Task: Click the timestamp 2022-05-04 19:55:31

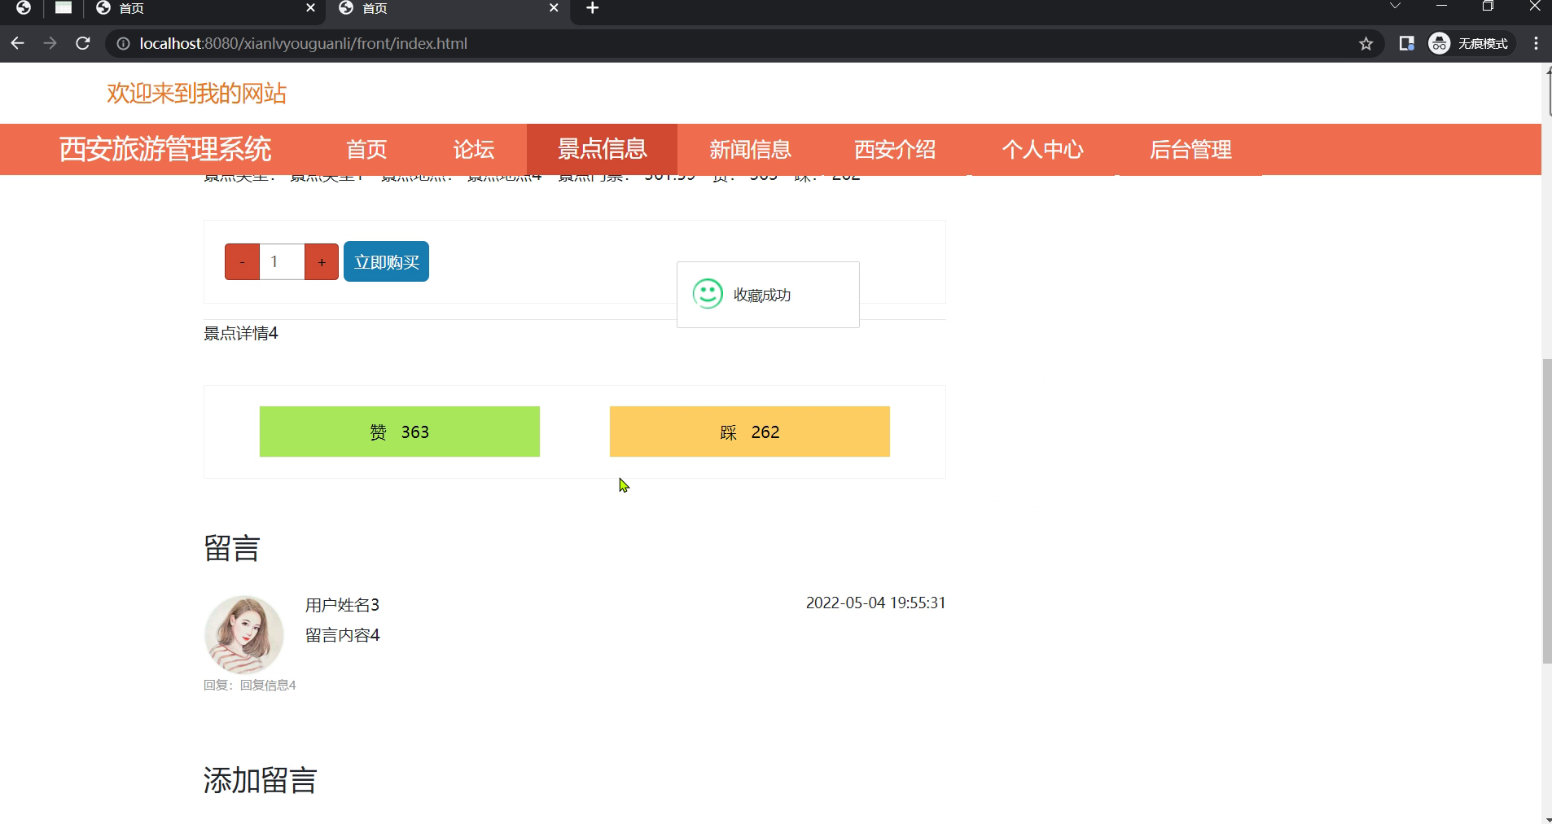Action: coord(876,603)
